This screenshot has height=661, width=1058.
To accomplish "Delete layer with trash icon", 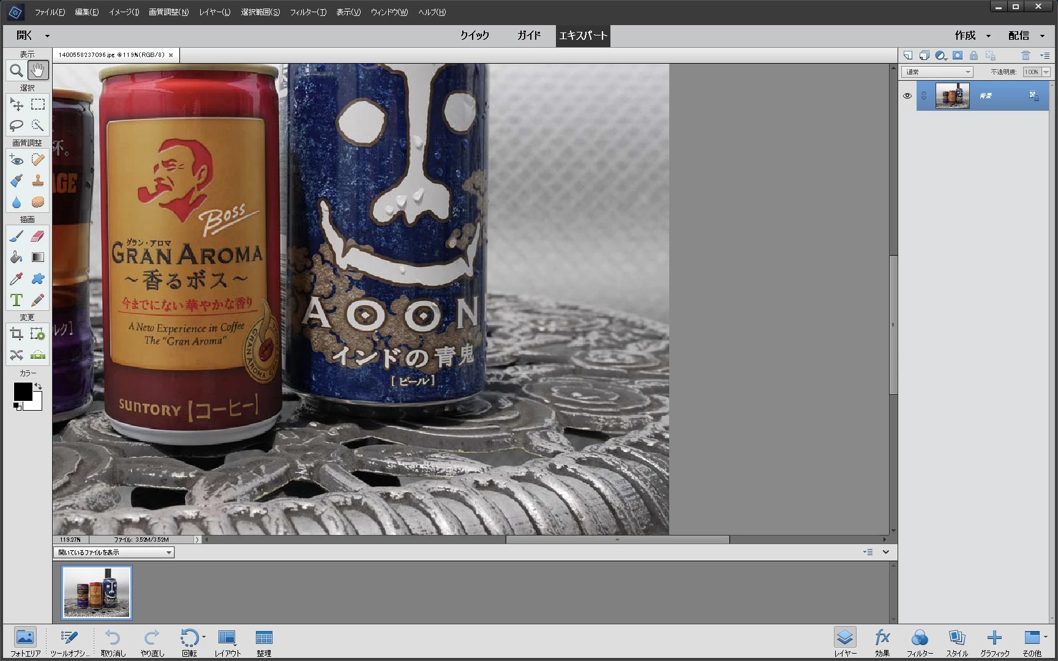I will pyautogui.click(x=1026, y=55).
